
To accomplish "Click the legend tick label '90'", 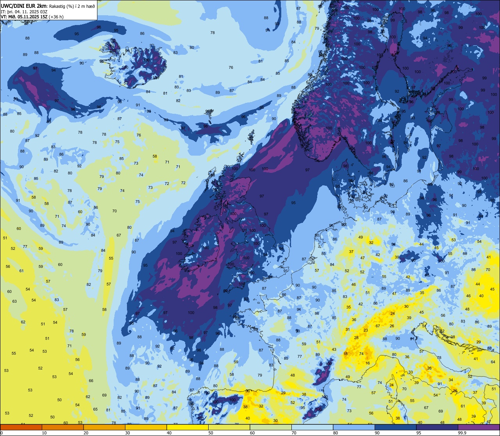I will [x=377, y=433].
